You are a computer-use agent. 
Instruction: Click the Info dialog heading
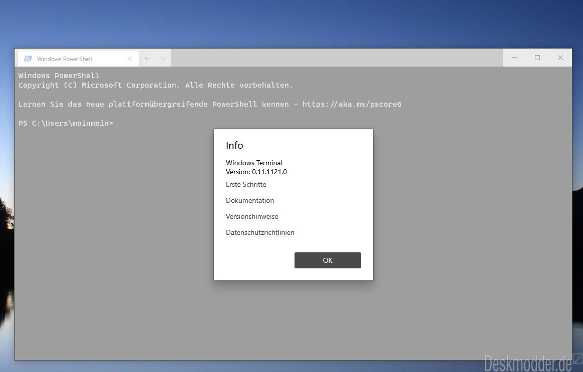pyautogui.click(x=234, y=145)
